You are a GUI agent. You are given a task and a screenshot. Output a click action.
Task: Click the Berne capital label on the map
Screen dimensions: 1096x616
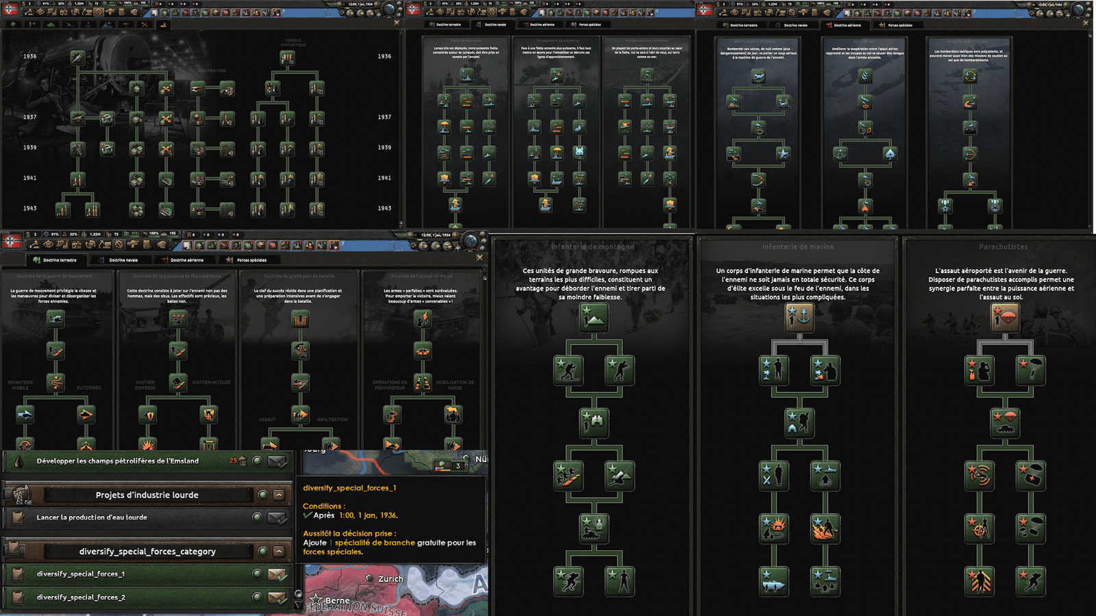click(337, 600)
